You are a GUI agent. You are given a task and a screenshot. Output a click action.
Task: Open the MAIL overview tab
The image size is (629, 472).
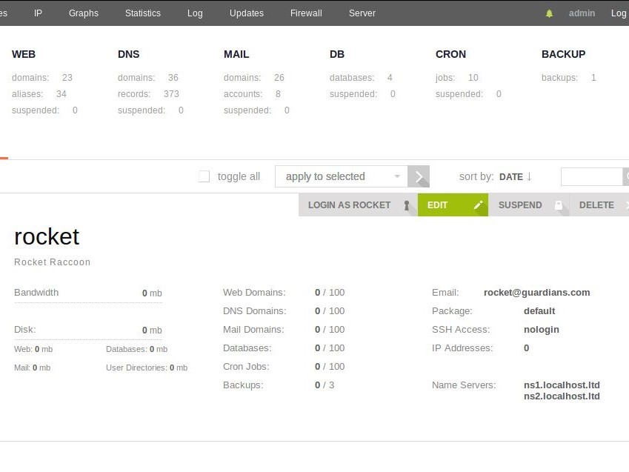pyautogui.click(x=236, y=54)
